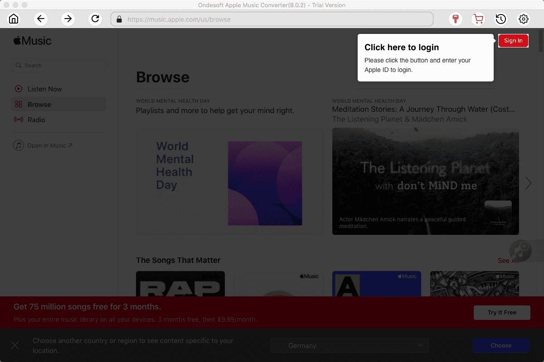Open the Germany country dropdown
Screen dimensions: 544x362
point(350,346)
